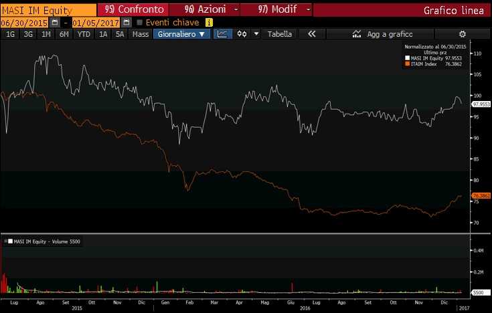Open the chart type dropdown arrow
Viewport: 492px width, 313px height.
(x=256, y=34)
